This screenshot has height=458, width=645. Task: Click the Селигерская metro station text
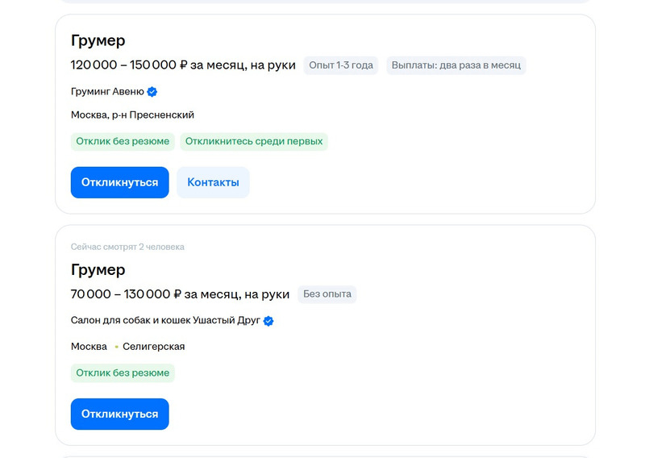pos(153,347)
